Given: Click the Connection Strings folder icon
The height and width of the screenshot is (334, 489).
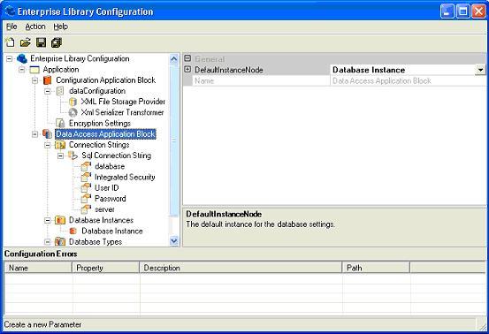Looking at the screenshot, I should click(x=60, y=145).
